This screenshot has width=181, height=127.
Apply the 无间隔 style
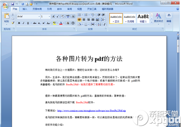(130, 19)
